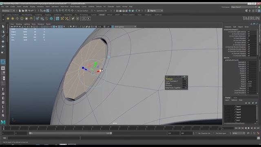Switch to the Rigging shelf tab
This screenshot has width=261, height=147.
[48, 15]
